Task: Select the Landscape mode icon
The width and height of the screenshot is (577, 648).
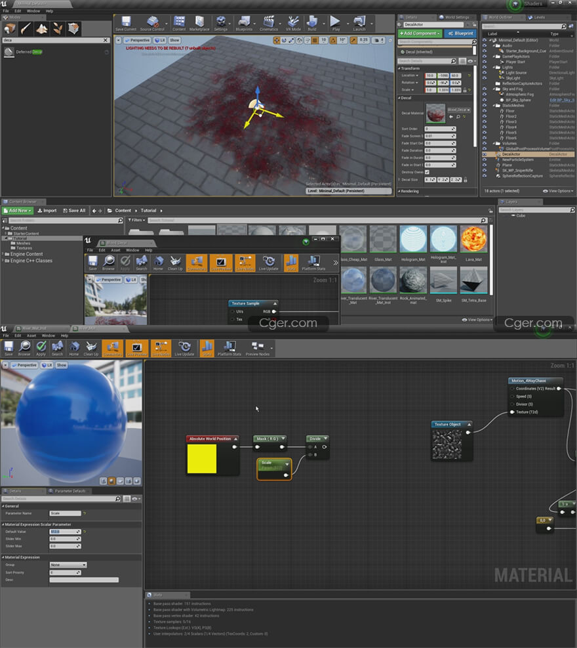Action: tap(42, 28)
